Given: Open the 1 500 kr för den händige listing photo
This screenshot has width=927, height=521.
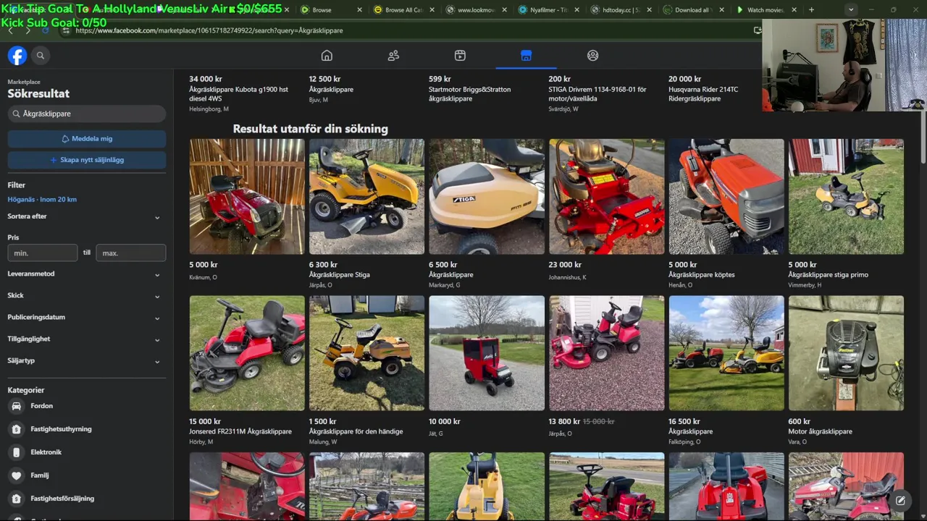Looking at the screenshot, I should tap(366, 353).
